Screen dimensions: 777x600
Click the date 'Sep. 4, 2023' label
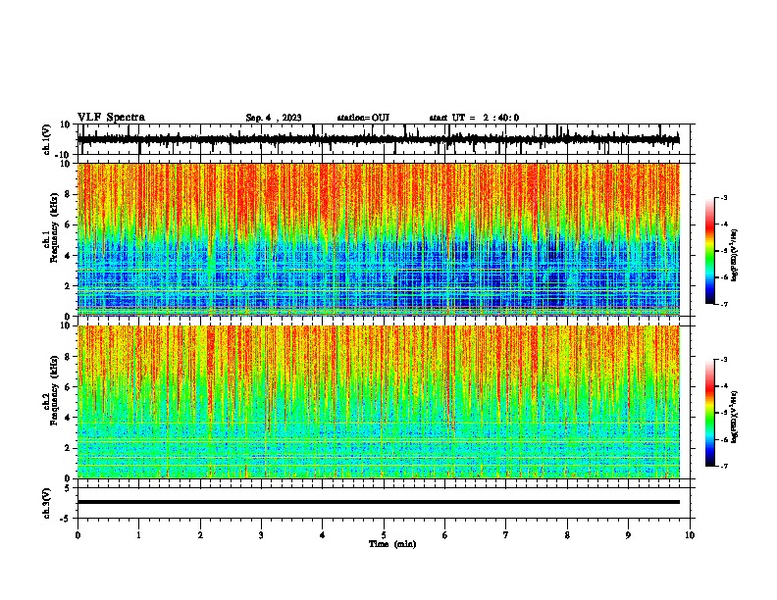pyautogui.click(x=274, y=118)
